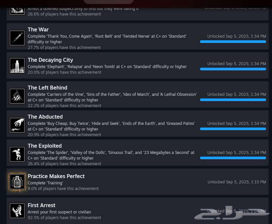Click Practice Makes Perfect target icon
Viewport: 272px width, 224px height.
[17, 182]
